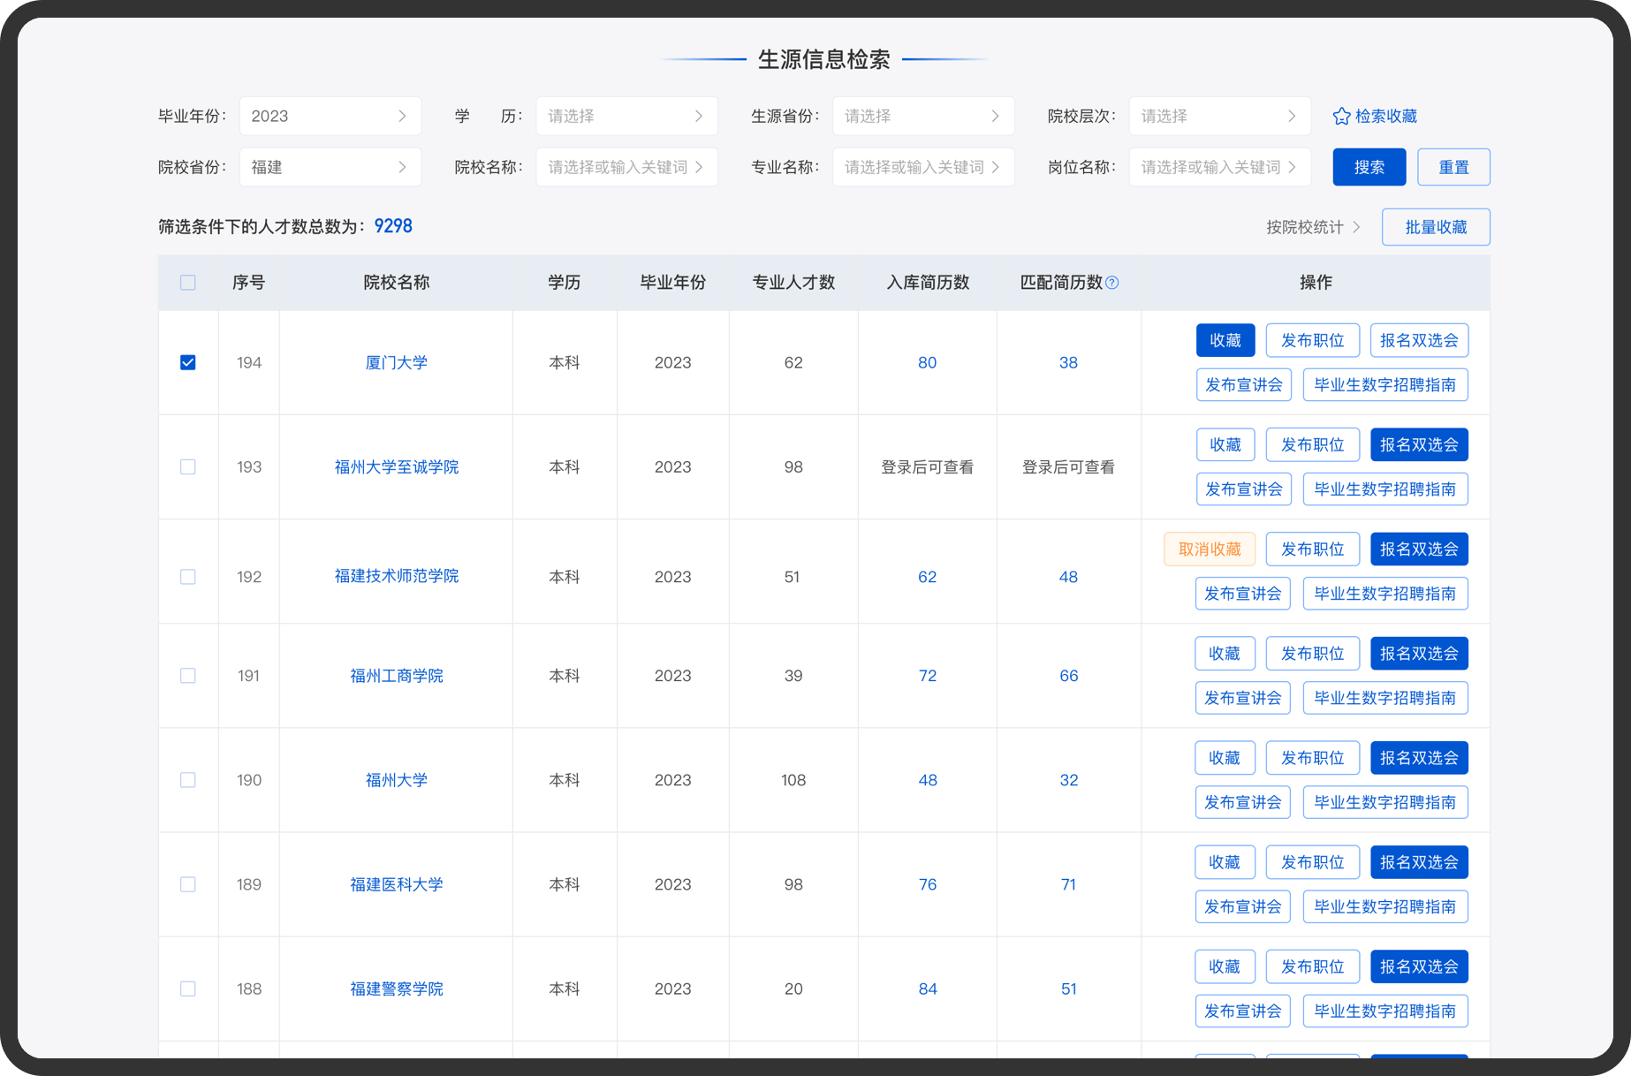Click the 专业人才数 column header

(x=793, y=283)
